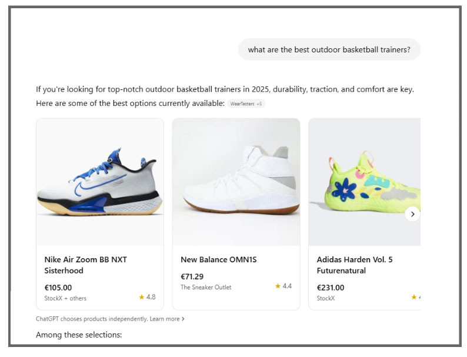Open the WearTesters +5 sources chip
This screenshot has height=357, width=467.
click(246, 104)
